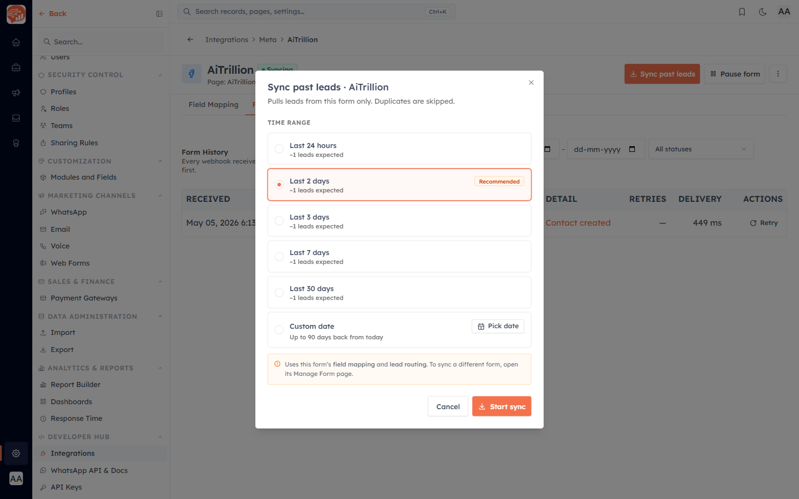
Task: Open Integrations in sidebar
Action: (x=101, y=454)
